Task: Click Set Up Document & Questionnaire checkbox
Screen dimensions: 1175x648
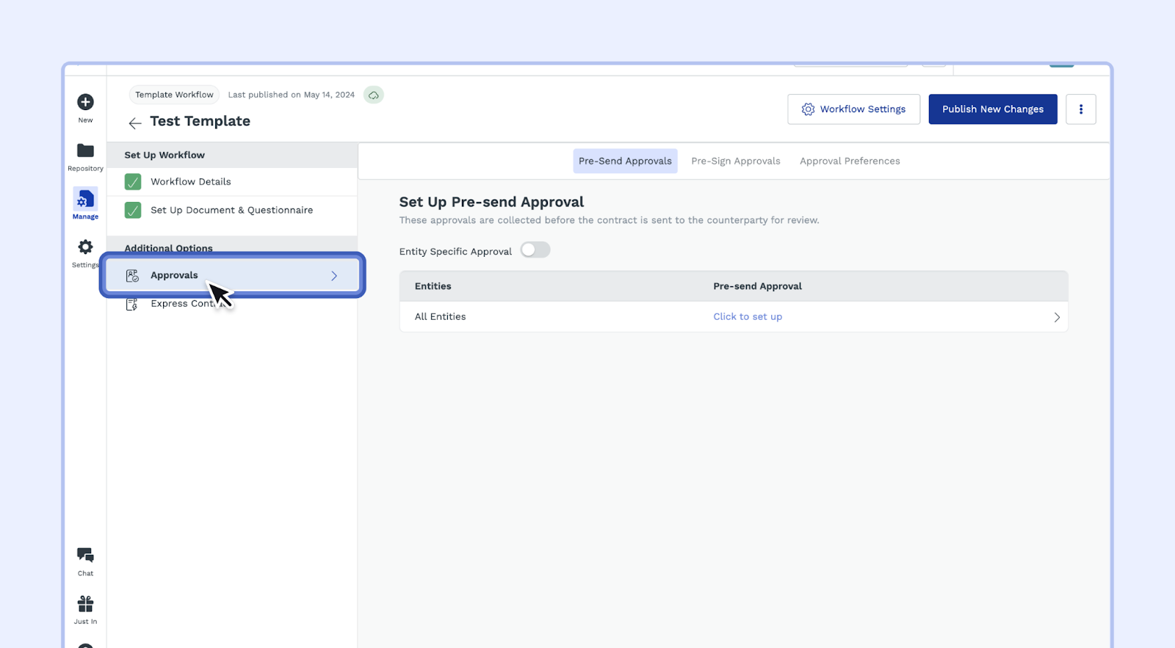Action: point(133,211)
